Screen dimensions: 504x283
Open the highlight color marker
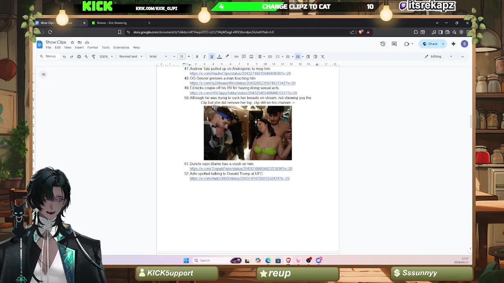pyautogui.click(x=227, y=57)
